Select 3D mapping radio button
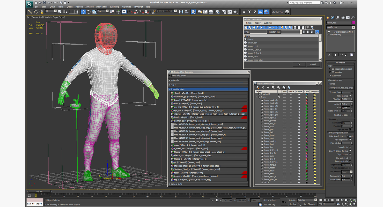 pos(330,72)
